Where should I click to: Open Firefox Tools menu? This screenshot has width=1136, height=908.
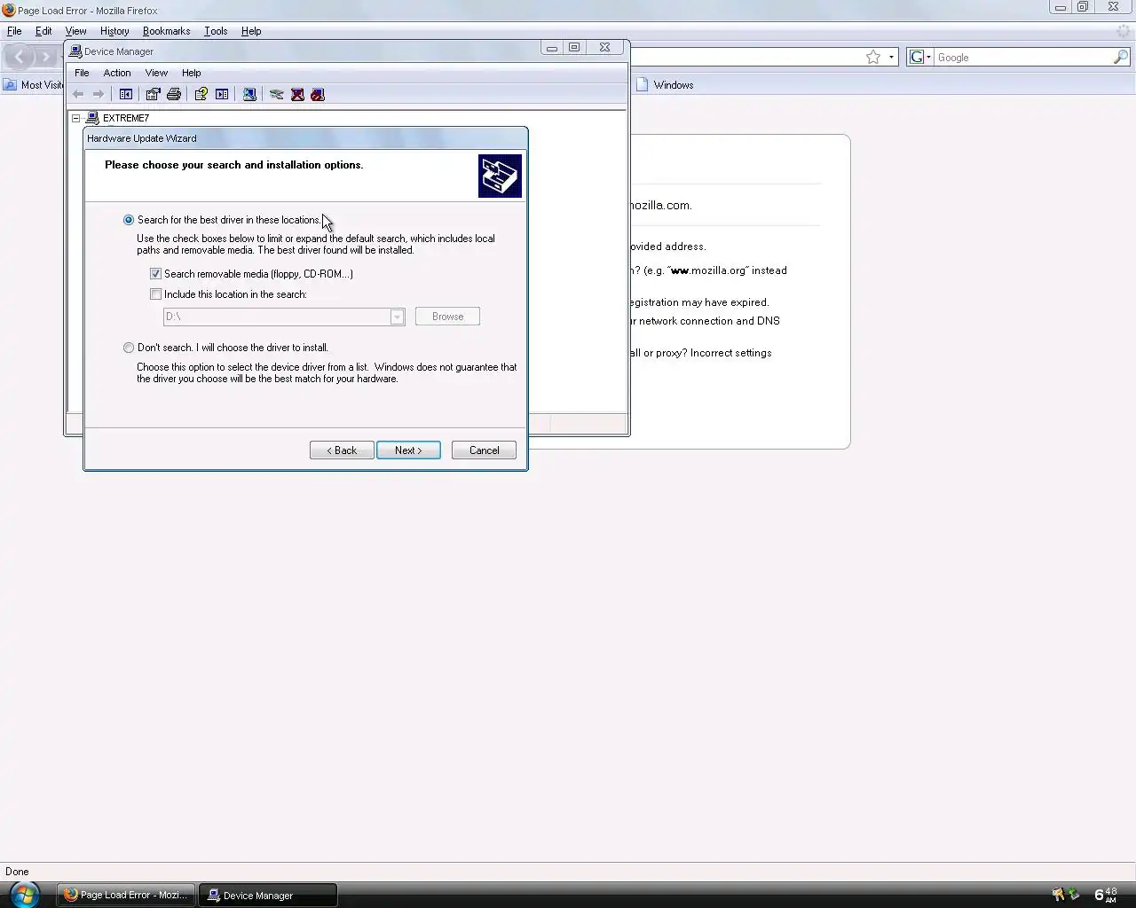pyautogui.click(x=216, y=31)
